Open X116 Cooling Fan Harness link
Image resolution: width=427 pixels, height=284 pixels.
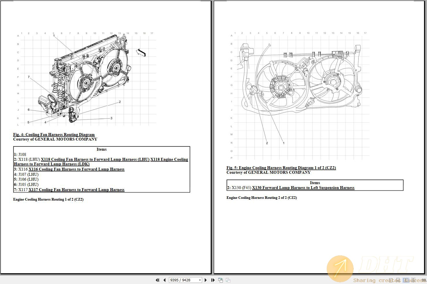tap(77, 169)
